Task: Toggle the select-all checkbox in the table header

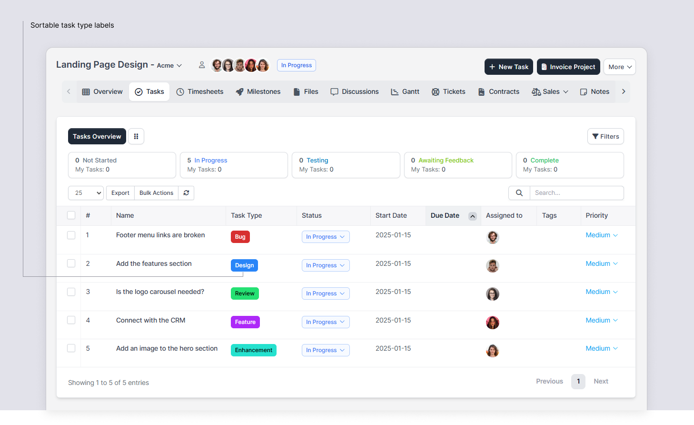Action: 71,215
